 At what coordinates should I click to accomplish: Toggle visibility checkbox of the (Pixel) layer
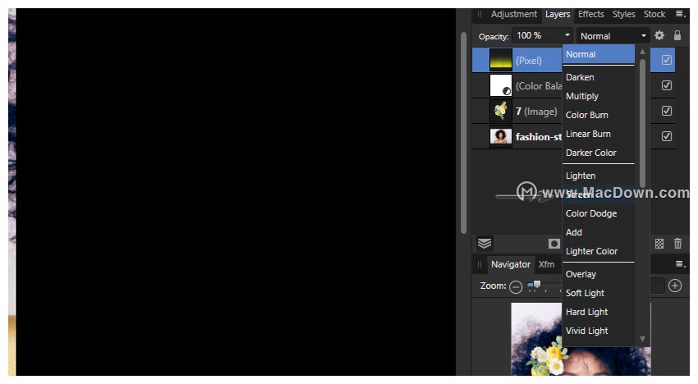tap(667, 60)
